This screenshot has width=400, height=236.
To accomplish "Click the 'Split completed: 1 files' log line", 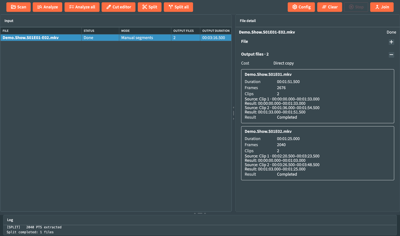I will (x=30, y=232).
